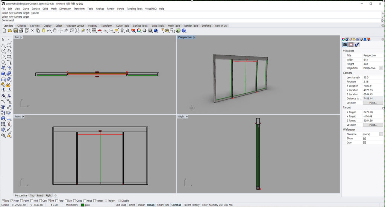Select the Pan hand tool
The height and width of the screenshot is (207, 385).
55,30
